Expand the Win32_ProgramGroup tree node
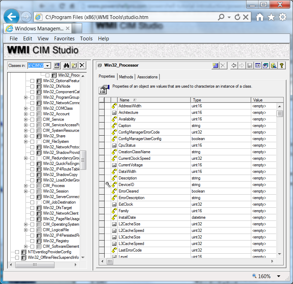Viewport: 293px width, 284px height. tap(26, 97)
